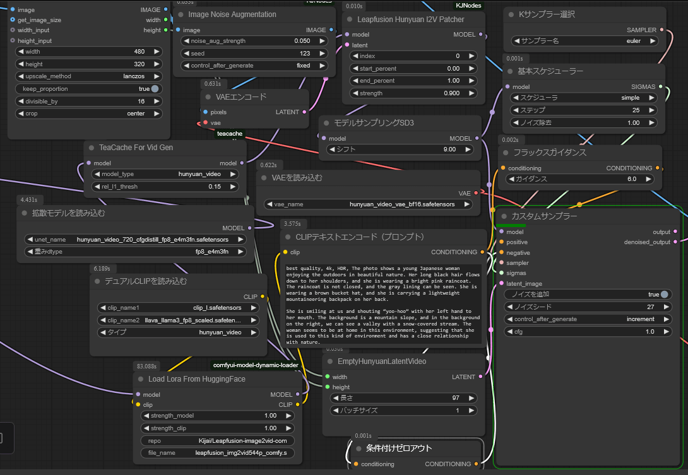Increase the ノイズシード value with right arrow
Screen dimensions: 688x475
(x=666, y=307)
